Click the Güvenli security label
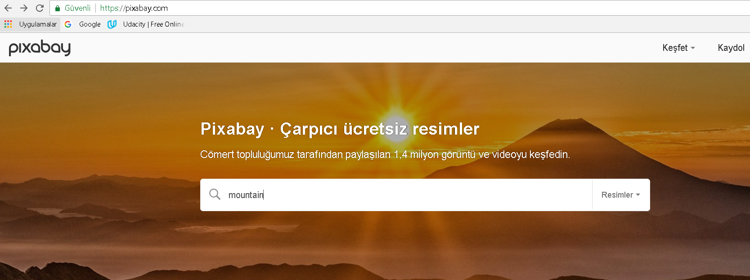 pyautogui.click(x=77, y=8)
